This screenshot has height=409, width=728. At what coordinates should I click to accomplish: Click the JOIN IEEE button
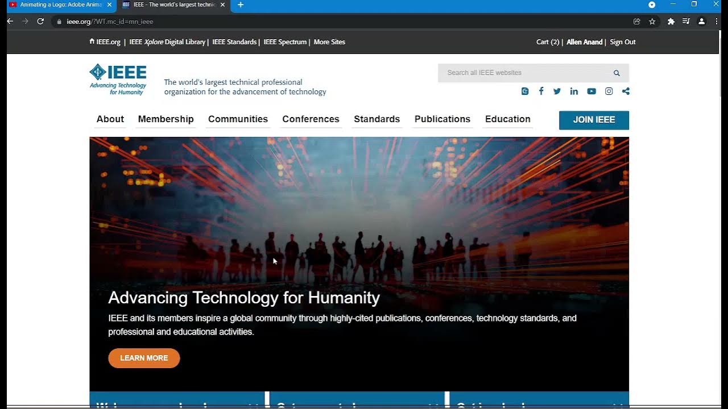(594, 120)
